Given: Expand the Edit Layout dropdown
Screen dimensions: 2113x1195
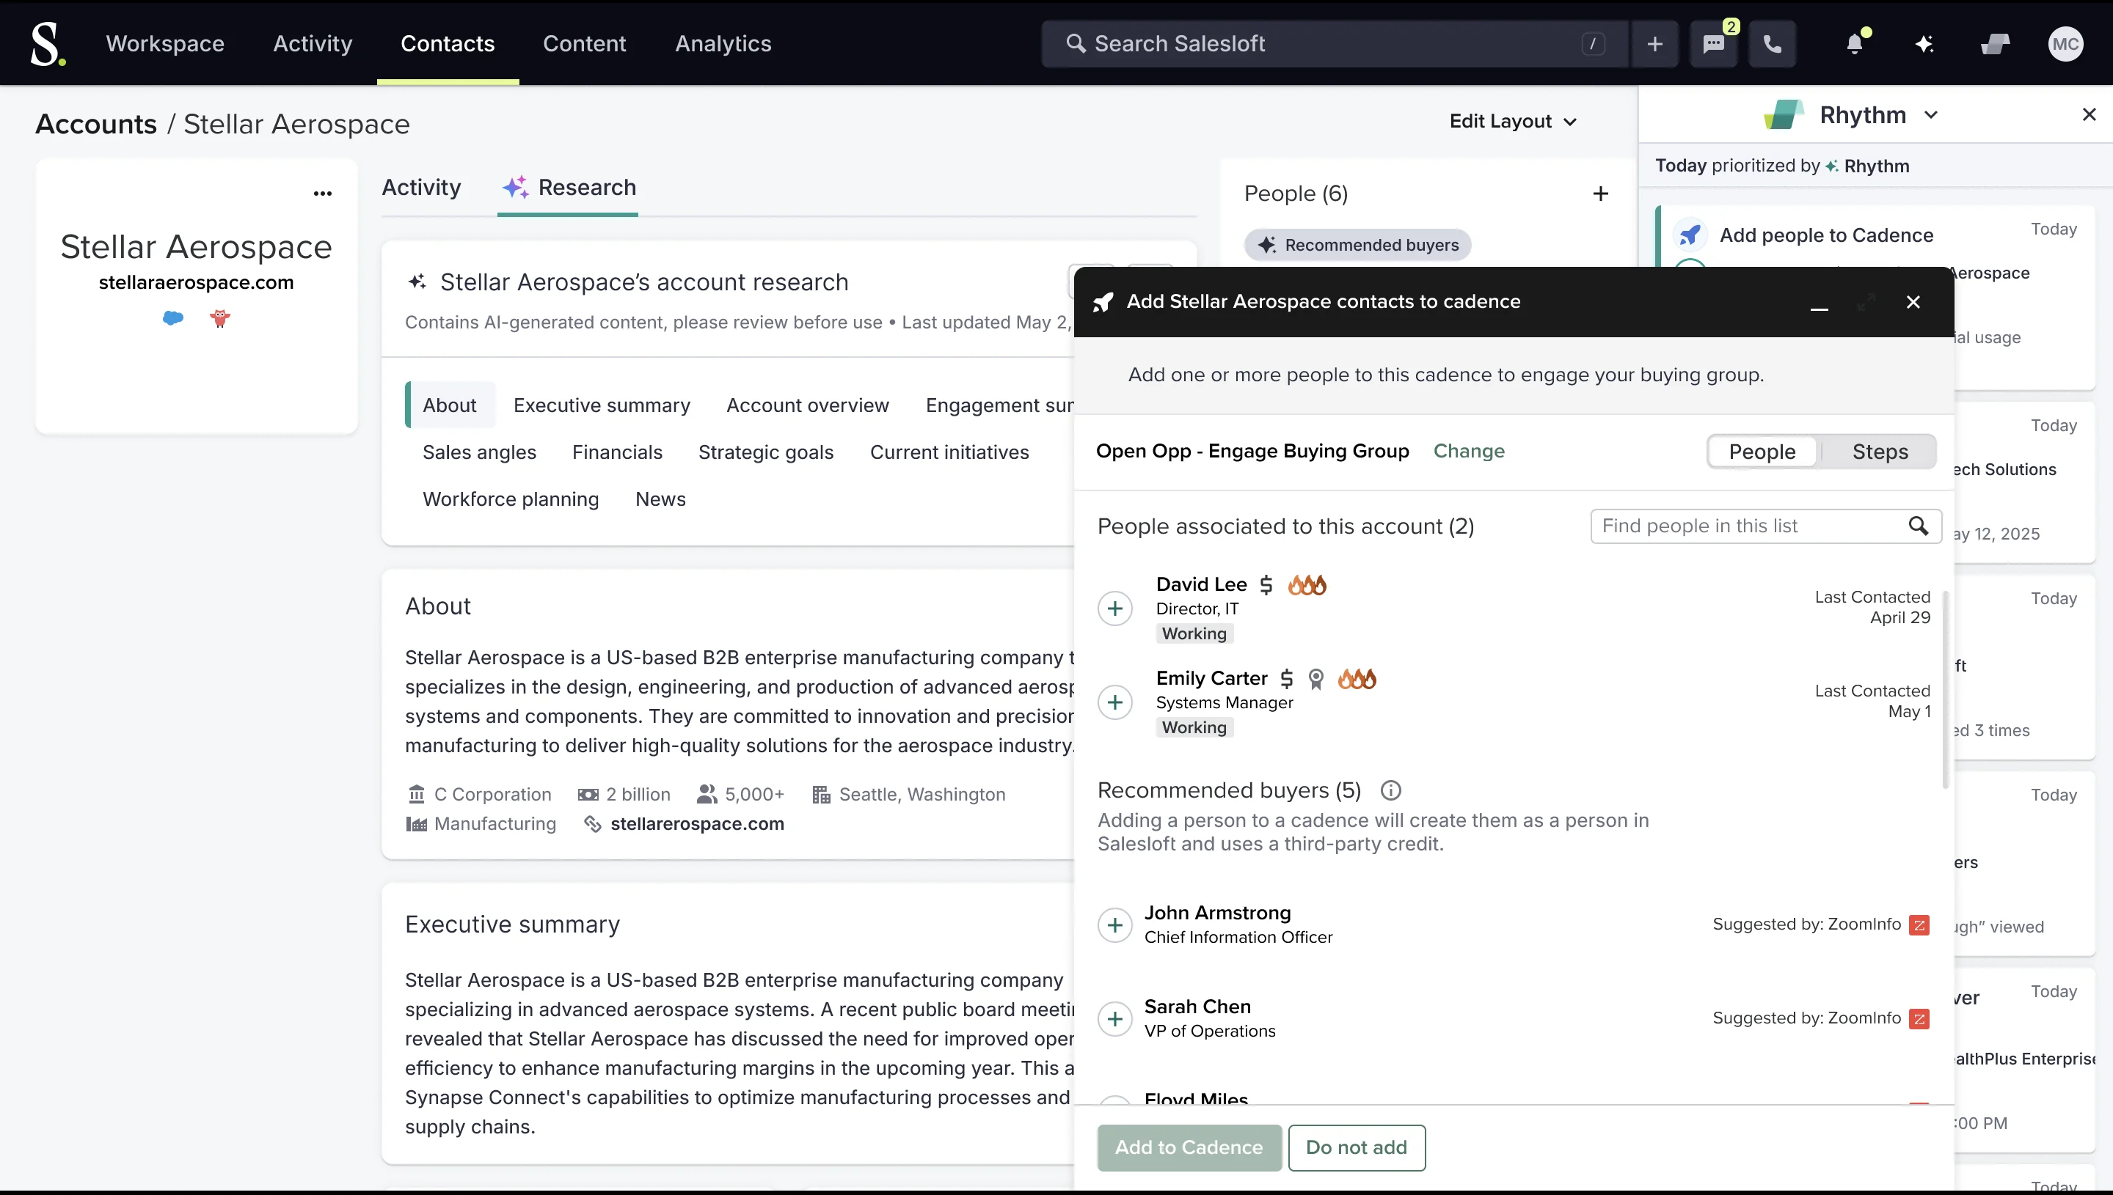Looking at the screenshot, I should click(x=1514, y=122).
